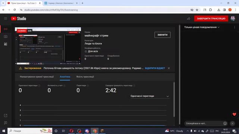
Task: Open the notification center icon
Action: coord(234,131)
